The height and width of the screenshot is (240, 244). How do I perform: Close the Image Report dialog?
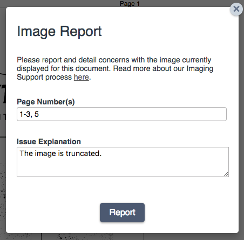pyautogui.click(x=236, y=9)
